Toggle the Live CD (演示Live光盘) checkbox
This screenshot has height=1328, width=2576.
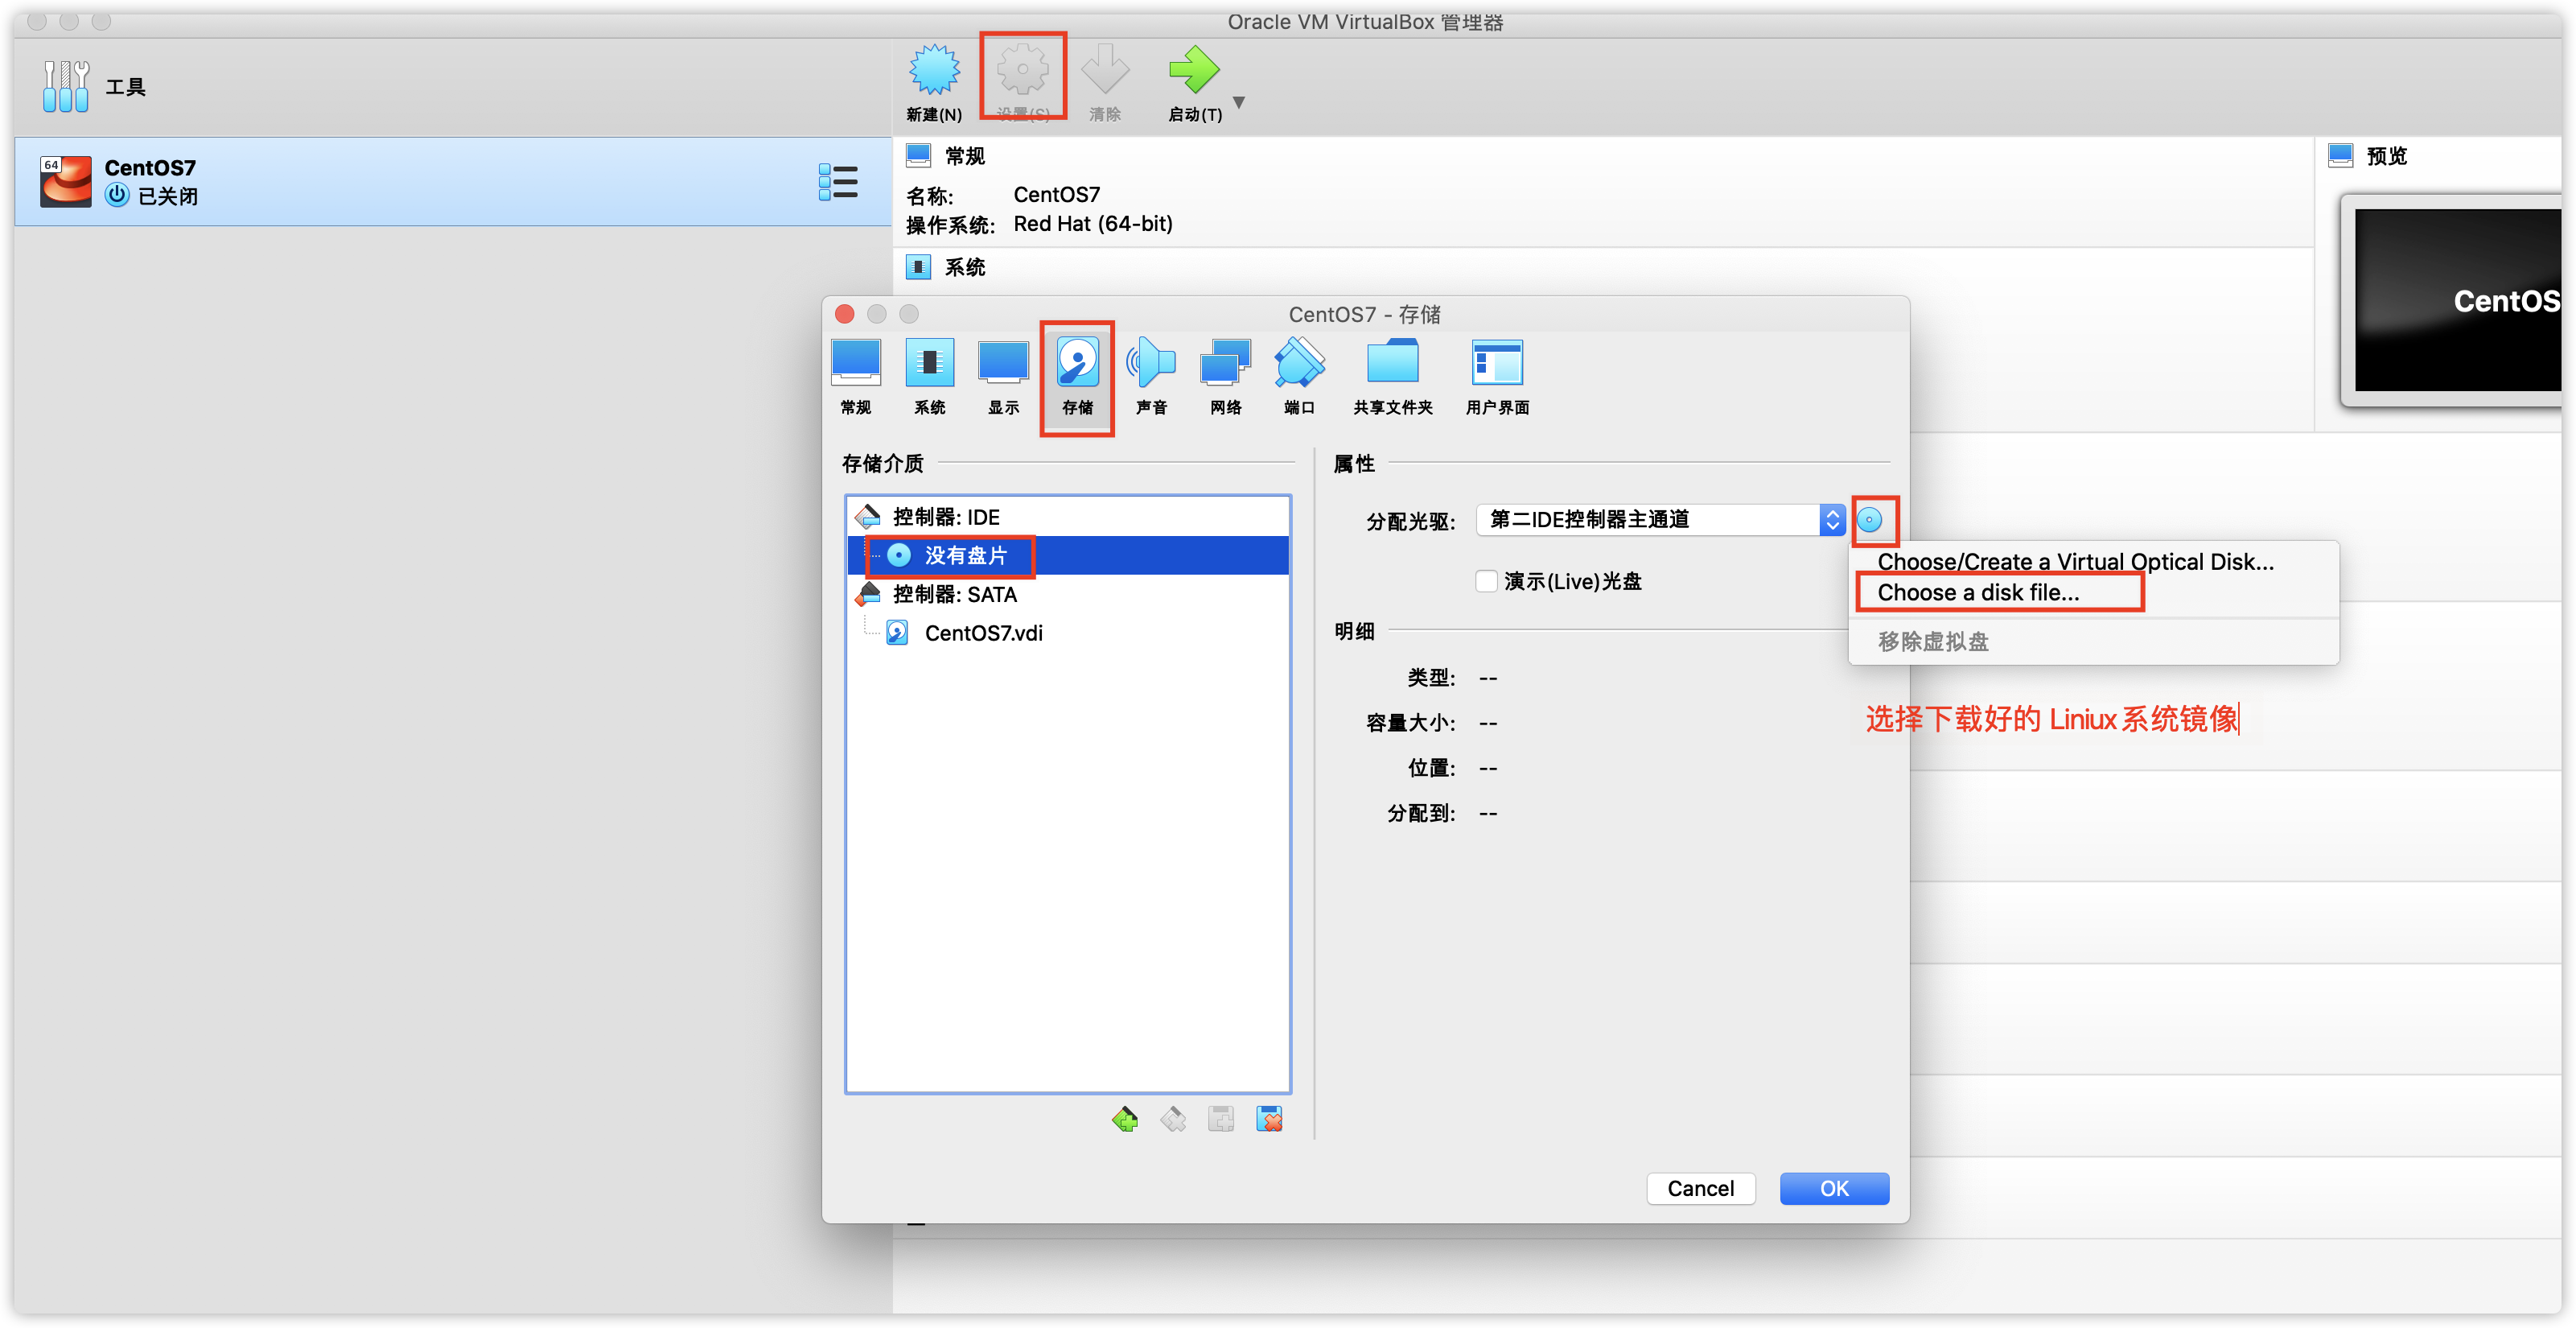tap(1486, 581)
